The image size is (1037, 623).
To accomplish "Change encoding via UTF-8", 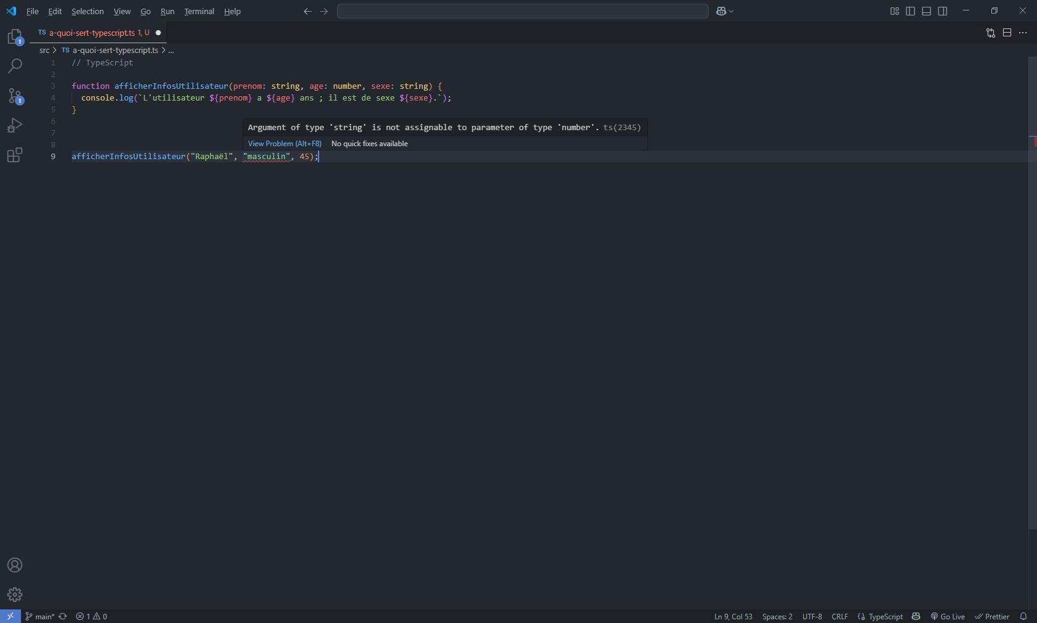I will (812, 616).
